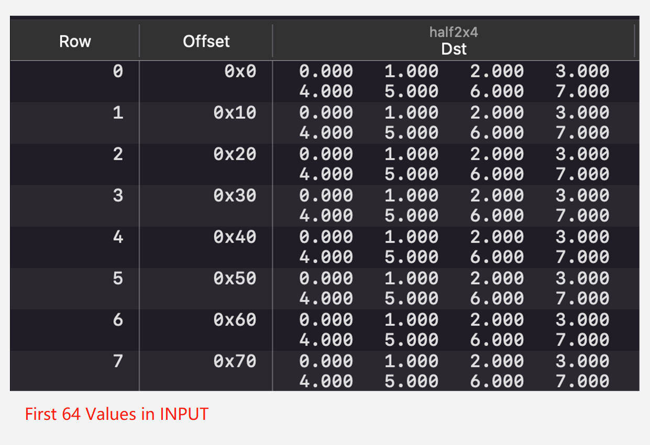Select the half2x4 type label
Viewport: 650px width, 445px height.
tap(454, 32)
